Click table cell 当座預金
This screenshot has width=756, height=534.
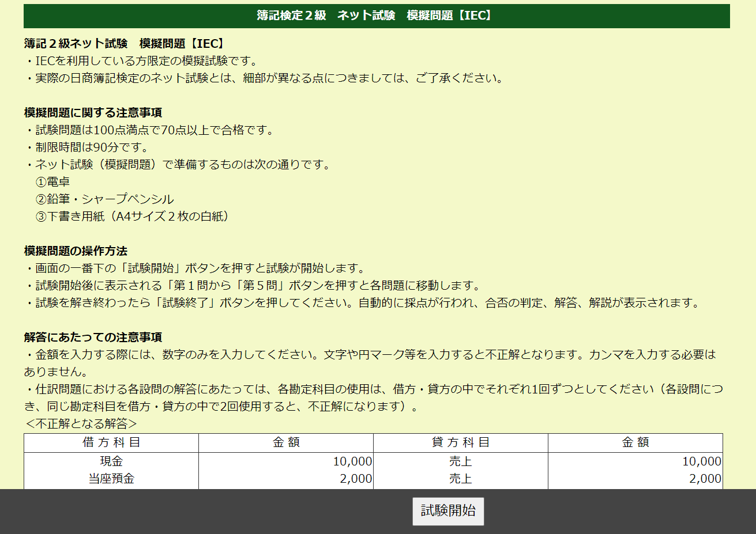pos(111,479)
